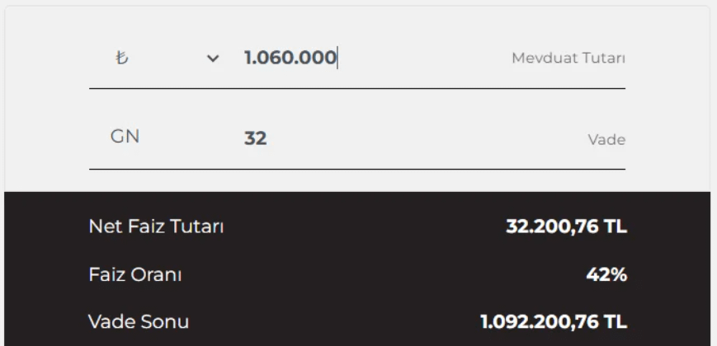Viewport: 717px width, 346px height.
Task: Click the underline beneath the deposit amount row
Action: click(356, 88)
